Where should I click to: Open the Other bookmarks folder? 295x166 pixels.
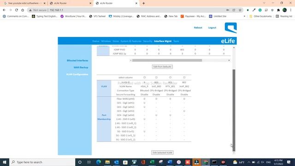click(x=260, y=16)
